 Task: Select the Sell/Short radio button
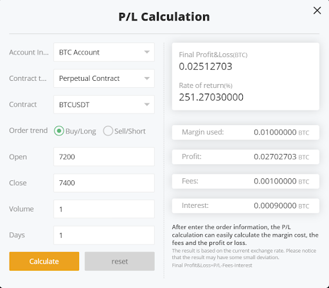(108, 131)
